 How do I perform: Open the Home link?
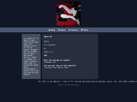coord(53,30)
